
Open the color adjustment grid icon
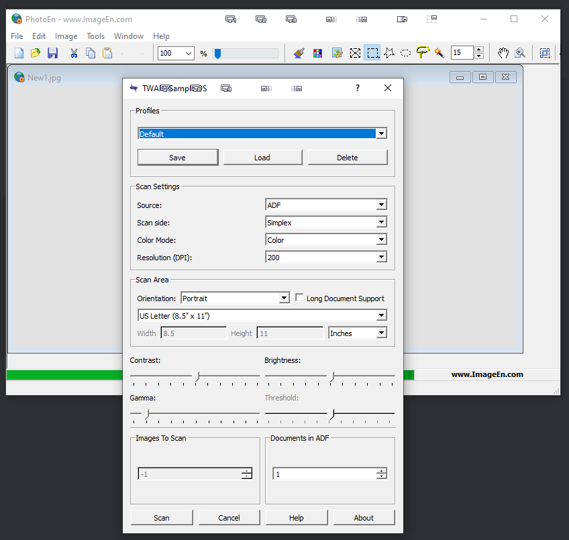pos(317,53)
